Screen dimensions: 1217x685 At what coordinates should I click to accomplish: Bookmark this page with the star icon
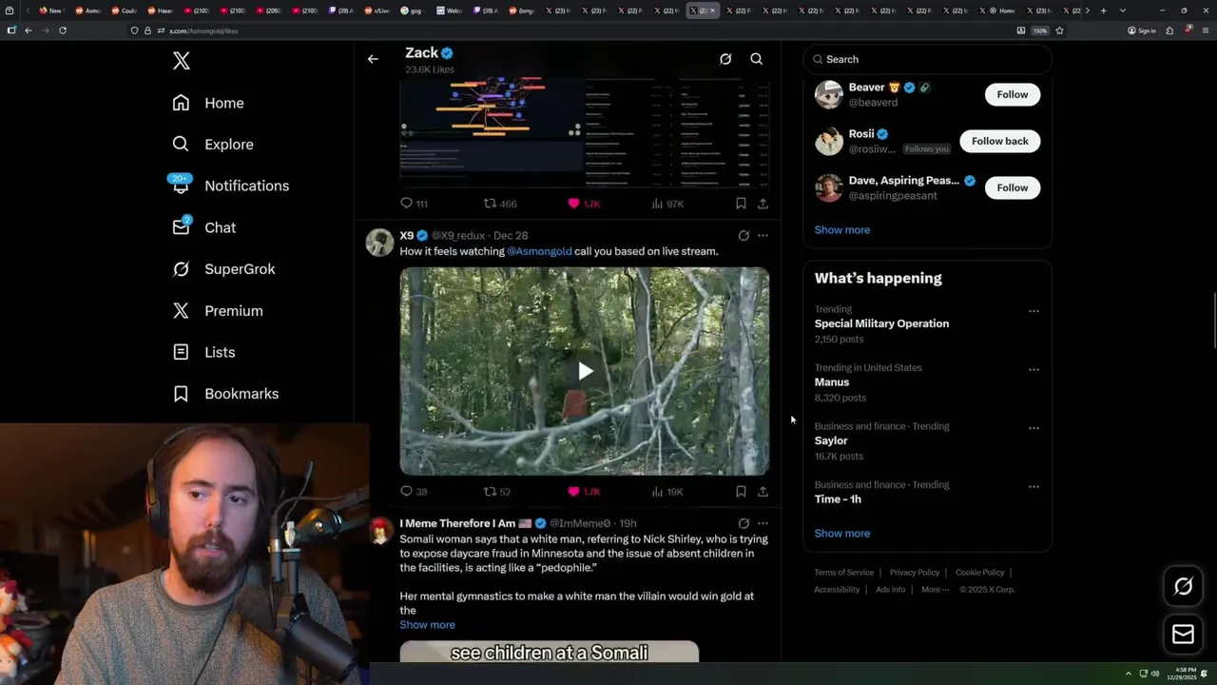[x=1059, y=30]
